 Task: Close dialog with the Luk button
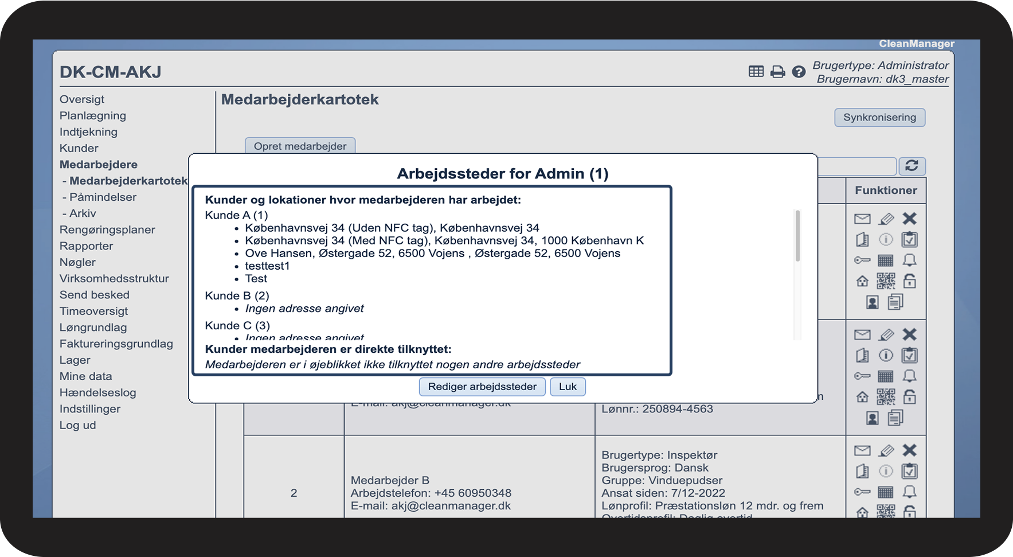[x=568, y=387]
